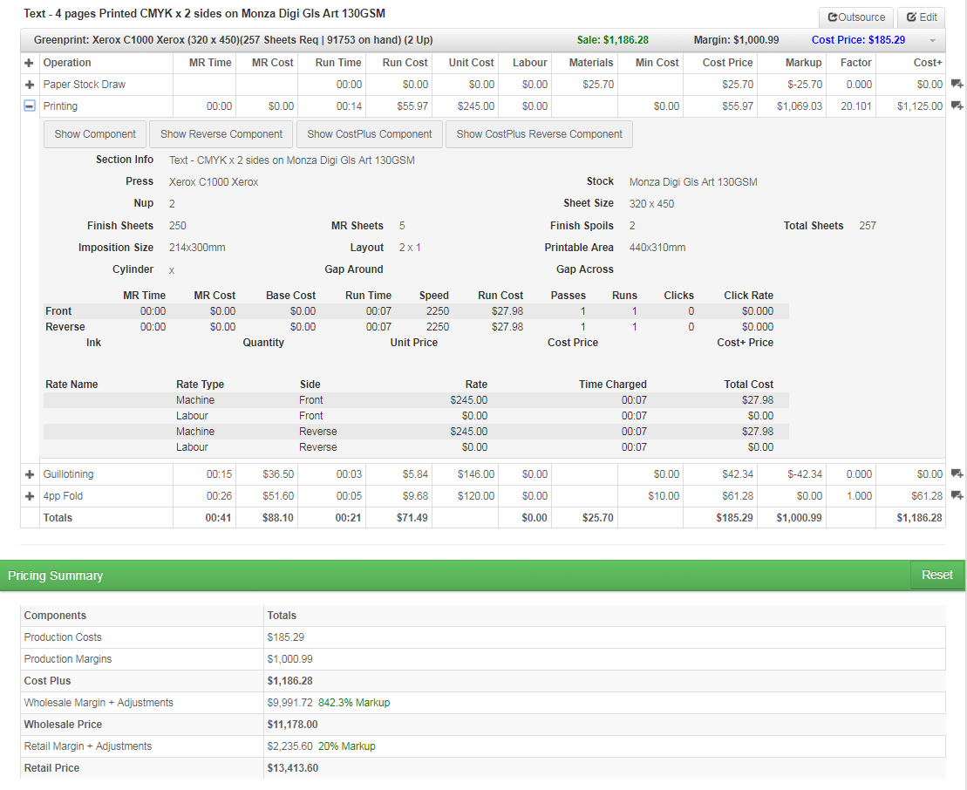Click the Cost Price: $185.29 label
The height and width of the screenshot is (790, 967).
point(858,40)
